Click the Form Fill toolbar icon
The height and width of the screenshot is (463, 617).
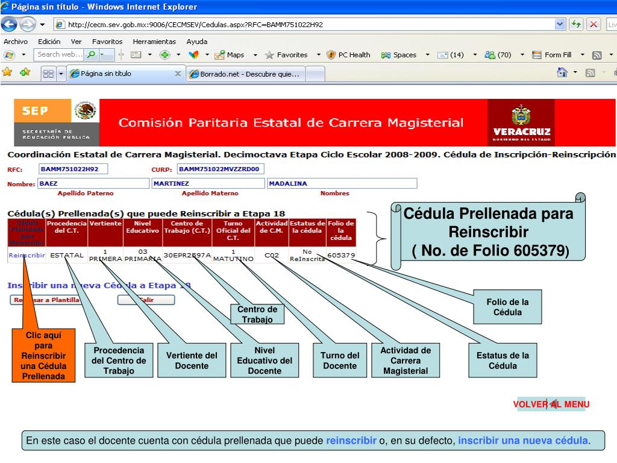pyautogui.click(x=552, y=55)
